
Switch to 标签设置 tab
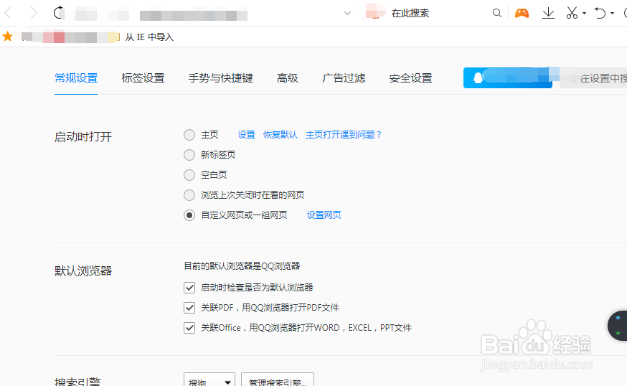143,78
